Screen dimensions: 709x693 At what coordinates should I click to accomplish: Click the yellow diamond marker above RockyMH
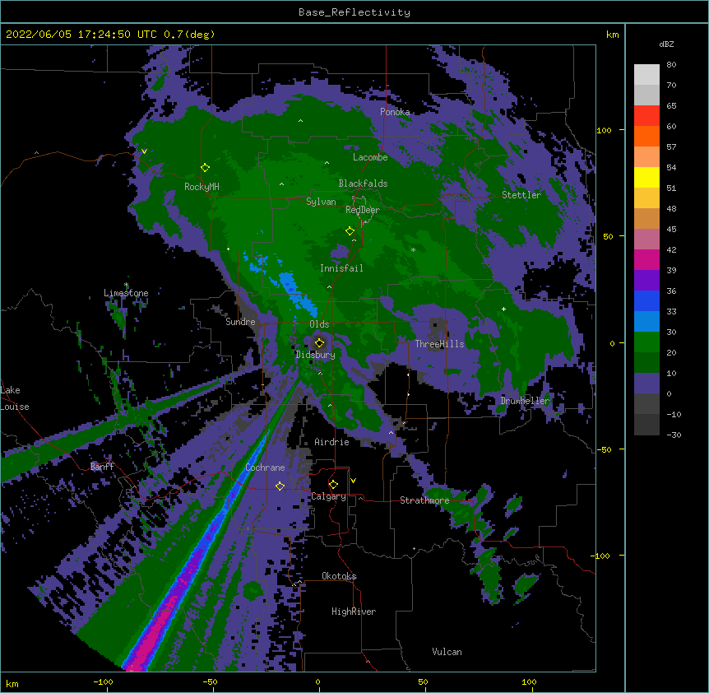(205, 168)
